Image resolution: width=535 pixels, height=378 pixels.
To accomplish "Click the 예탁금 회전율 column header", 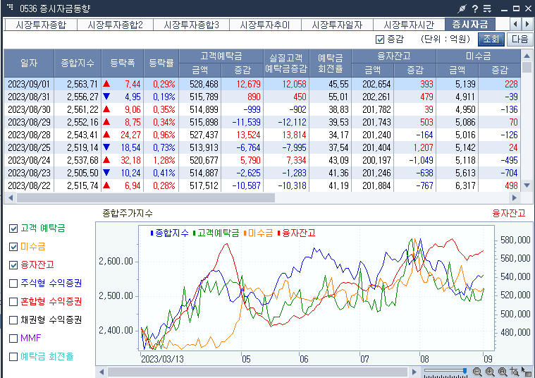I will tap(330, 63).
